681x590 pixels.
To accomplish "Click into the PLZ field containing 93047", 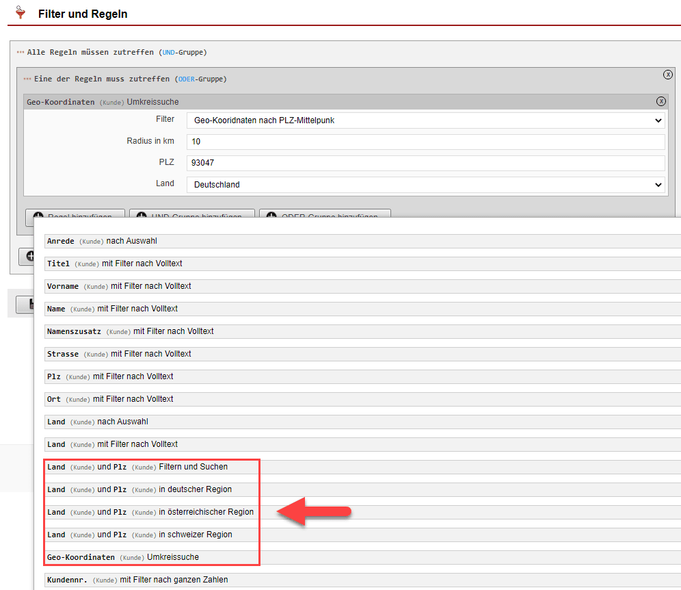I will [425, 164].
